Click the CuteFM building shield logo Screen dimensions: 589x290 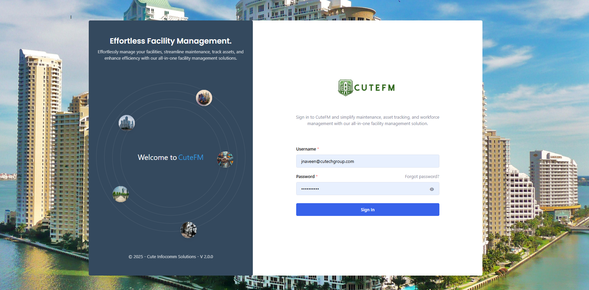(345, 88)
